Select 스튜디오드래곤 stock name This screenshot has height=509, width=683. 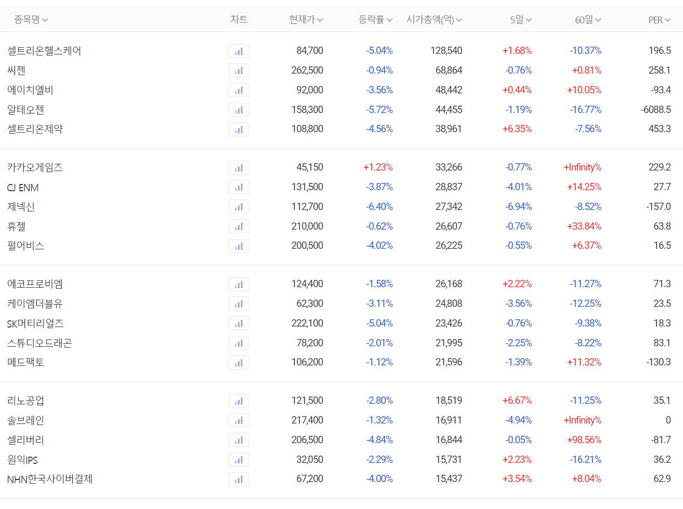[x=39, y=343]
